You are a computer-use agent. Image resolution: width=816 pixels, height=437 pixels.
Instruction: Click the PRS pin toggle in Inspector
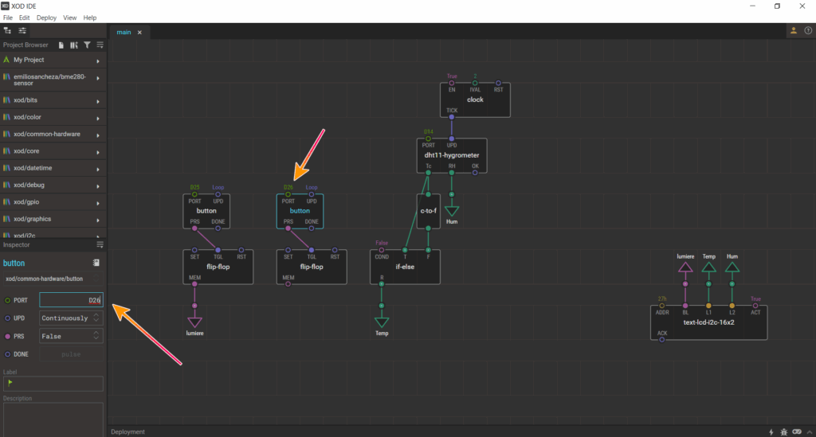[7, 336]
